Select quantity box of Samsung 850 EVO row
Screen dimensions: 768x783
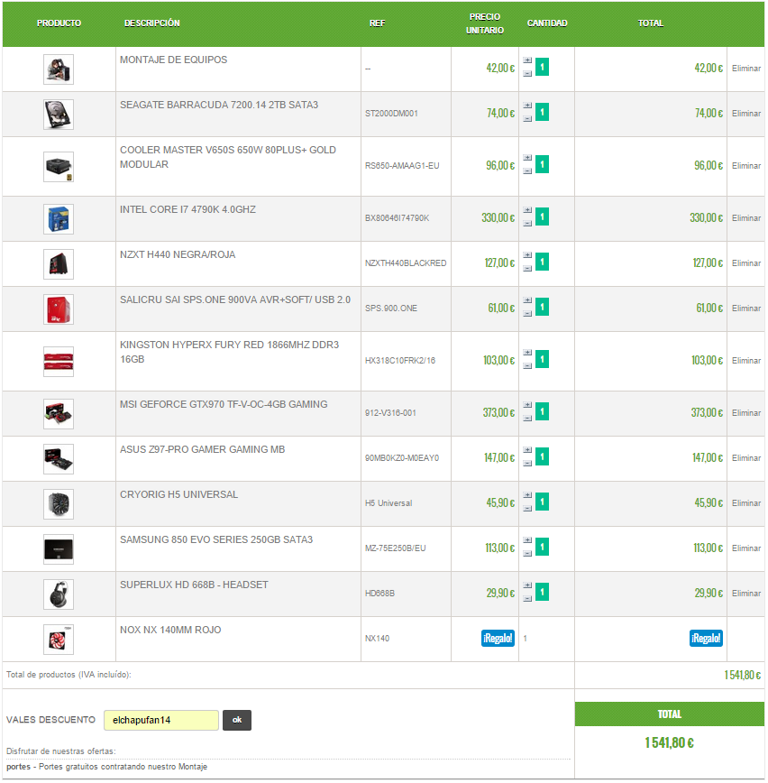click(x=542, y=547)
